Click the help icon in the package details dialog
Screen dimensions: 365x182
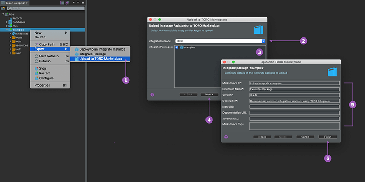(x=226, y=137)
